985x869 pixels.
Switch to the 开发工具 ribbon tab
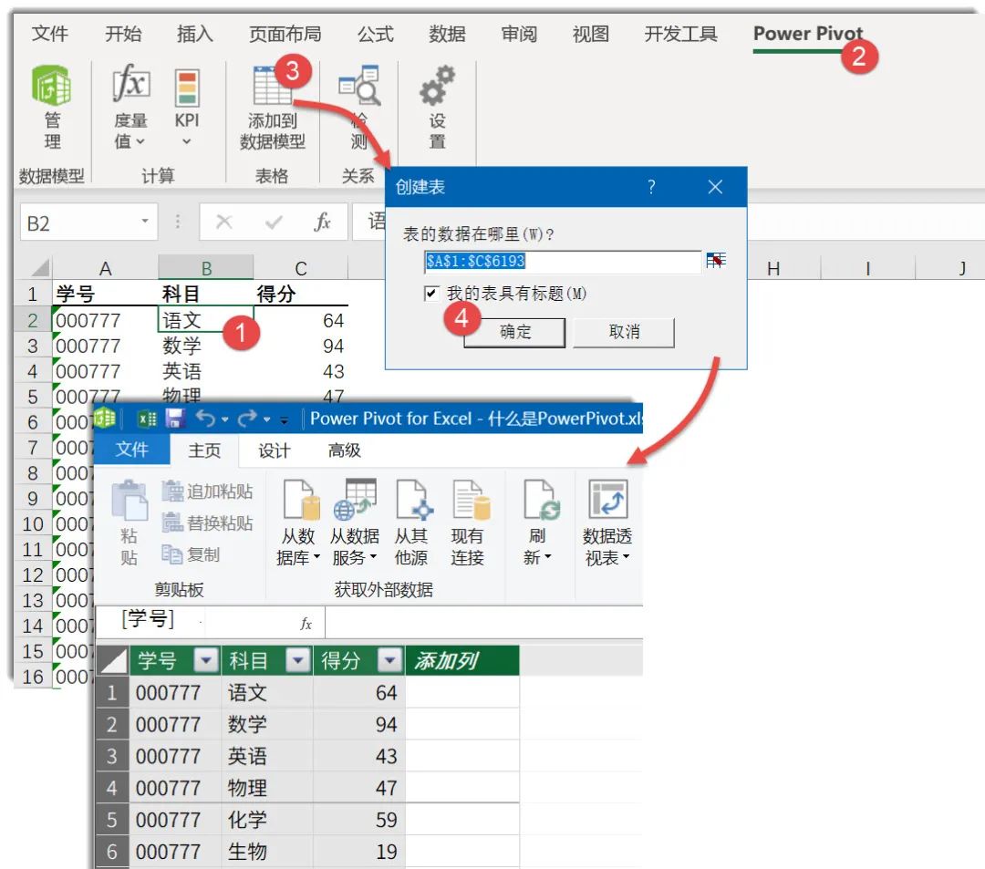681,33
